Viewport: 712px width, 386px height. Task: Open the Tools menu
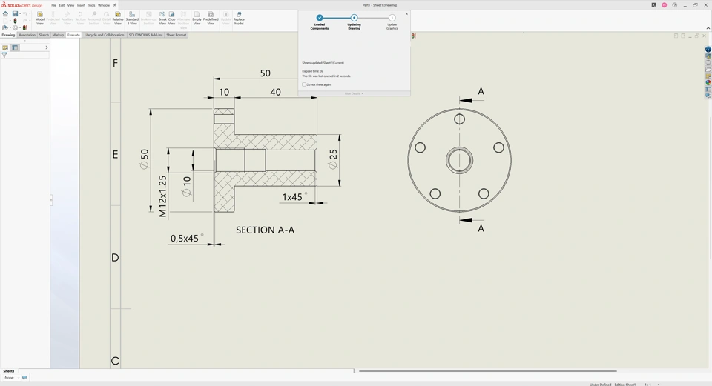[91, 5]
